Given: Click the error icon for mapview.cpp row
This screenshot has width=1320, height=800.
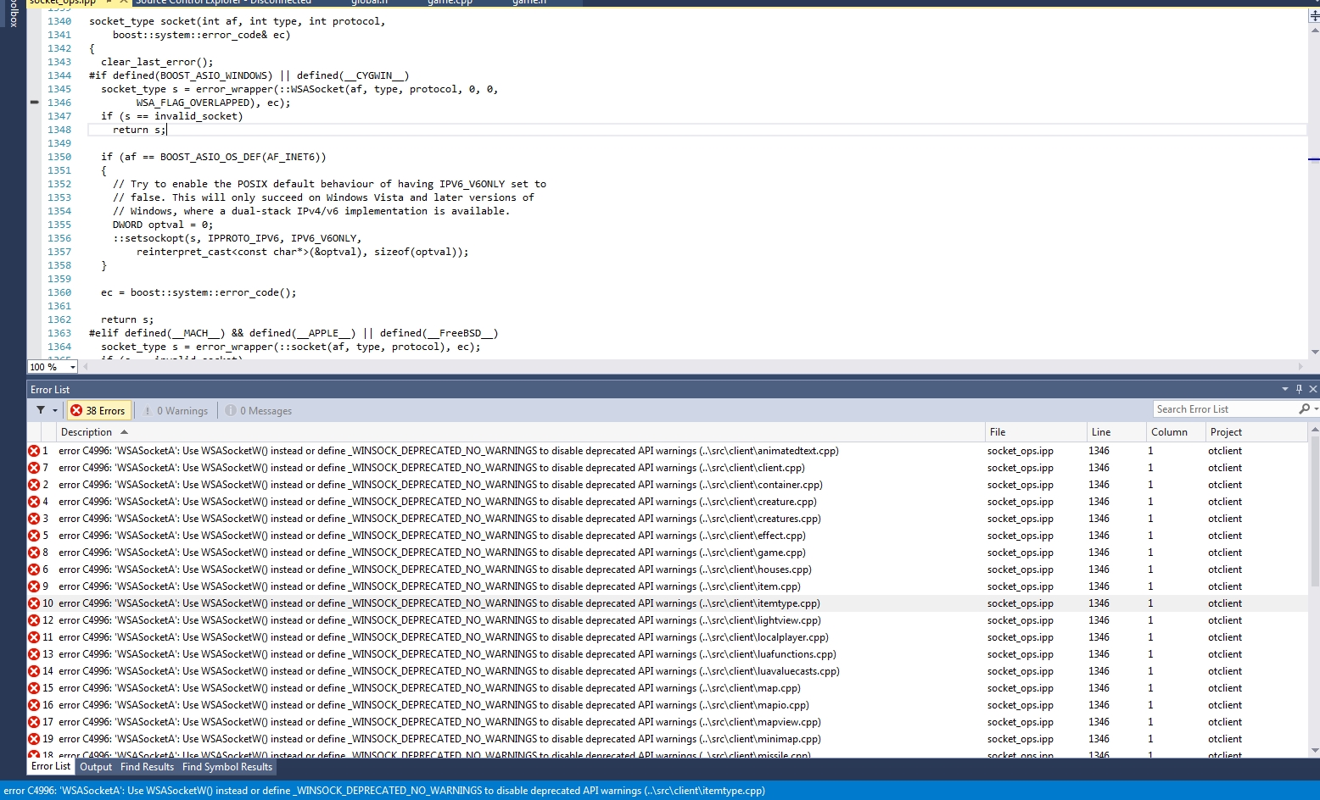Looking at the screenshot, I should 34,722.
